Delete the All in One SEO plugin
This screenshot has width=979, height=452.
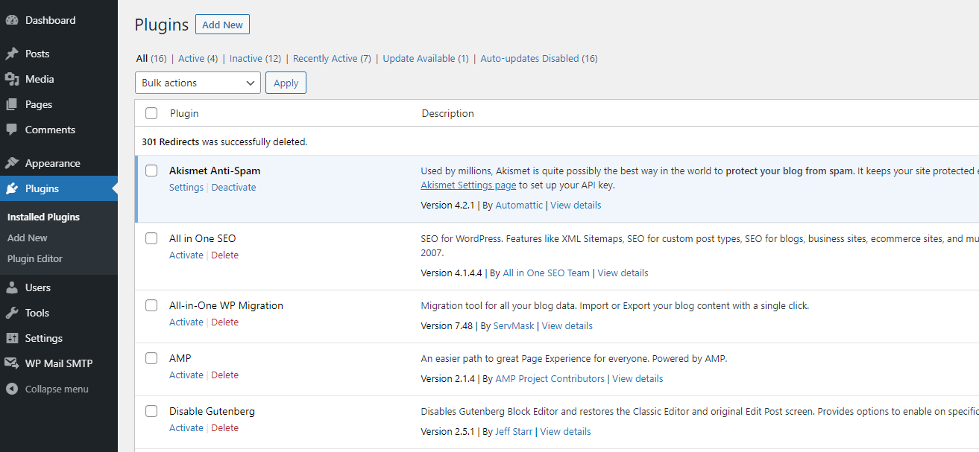[224, 255]
